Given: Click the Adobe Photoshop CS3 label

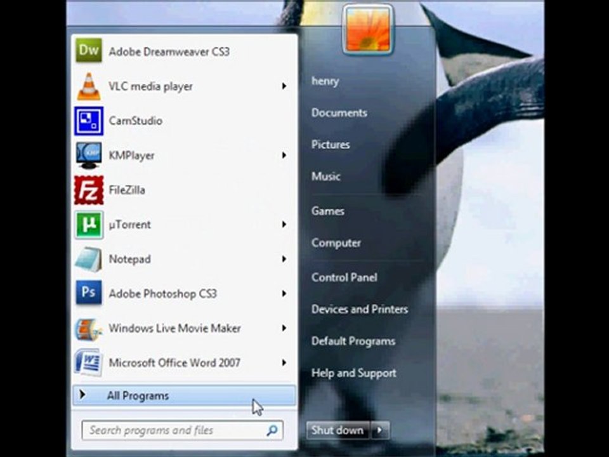Looking at the screenshot, I should [x=163, y=294].
